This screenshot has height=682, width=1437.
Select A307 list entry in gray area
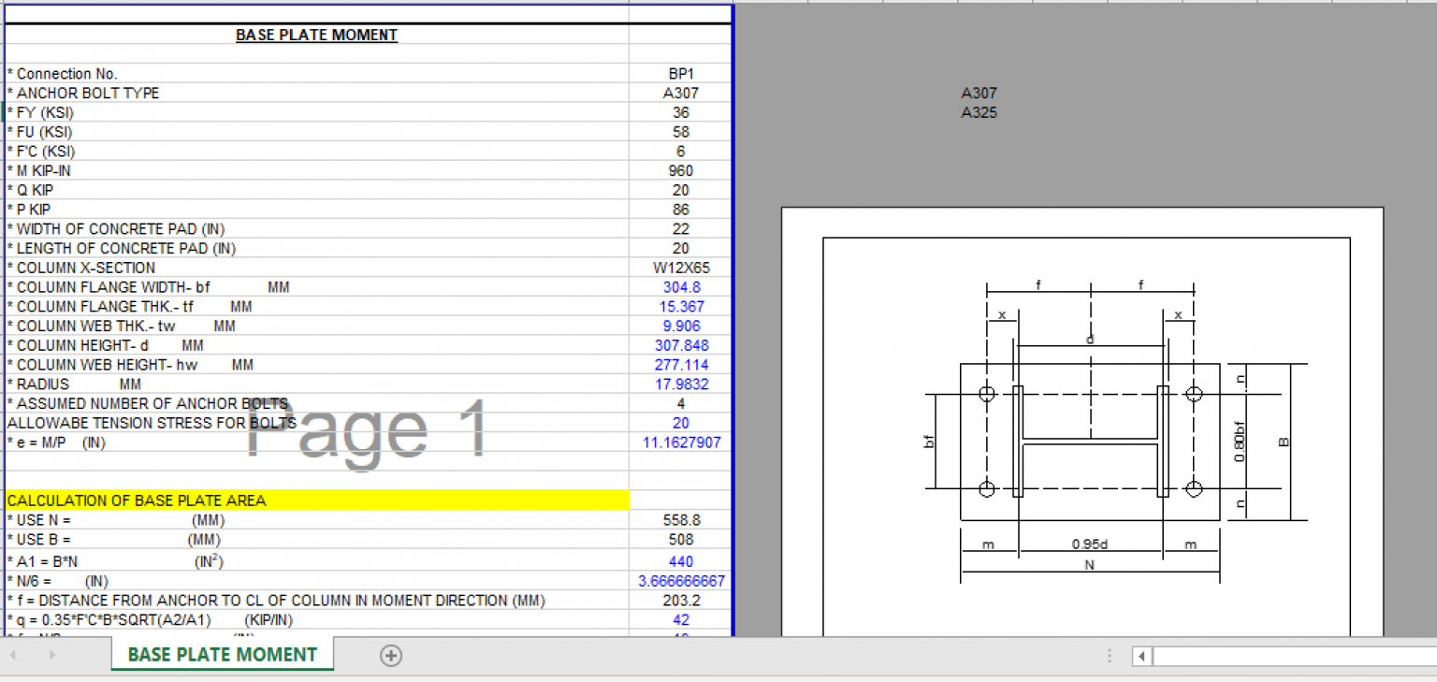tap(979, 93)
